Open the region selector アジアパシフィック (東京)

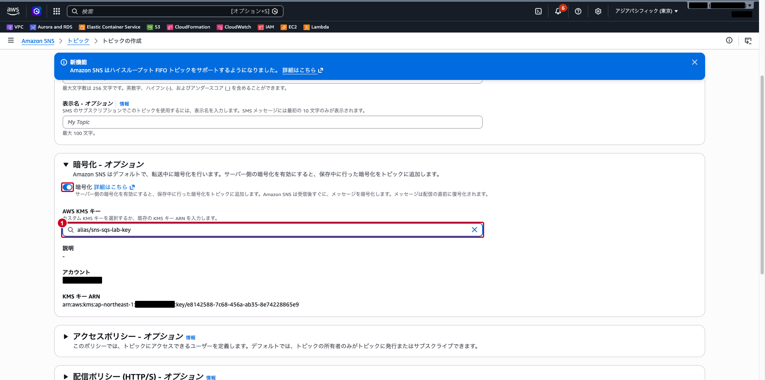[x=646, y=11]
